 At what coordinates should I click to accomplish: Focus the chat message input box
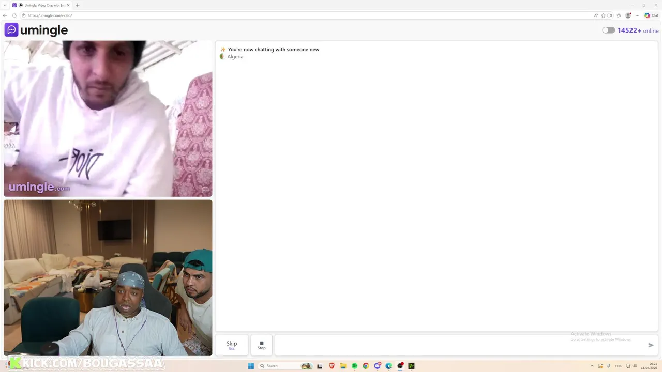coord(460,345)
